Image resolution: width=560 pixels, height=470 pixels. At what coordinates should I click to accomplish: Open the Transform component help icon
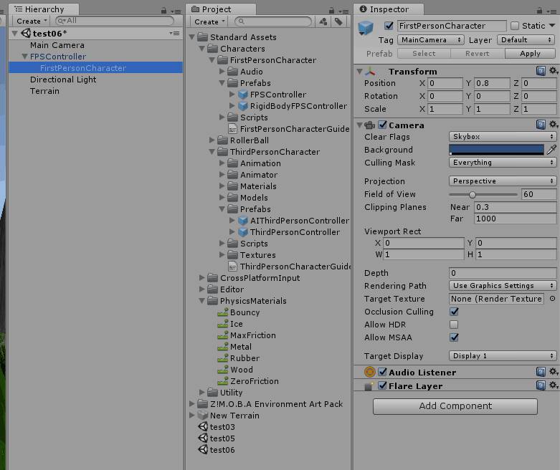pos(541,71)
